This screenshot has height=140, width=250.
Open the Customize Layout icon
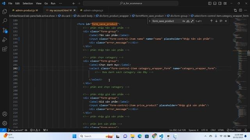click(x=225, y=3)
